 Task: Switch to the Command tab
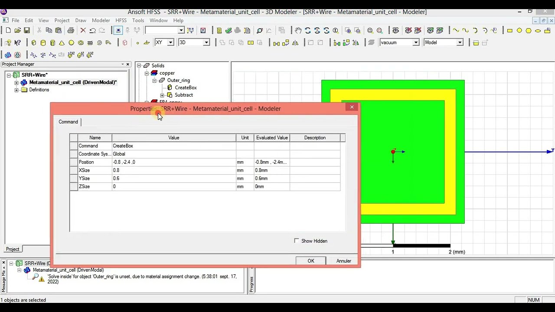[68, 122]
